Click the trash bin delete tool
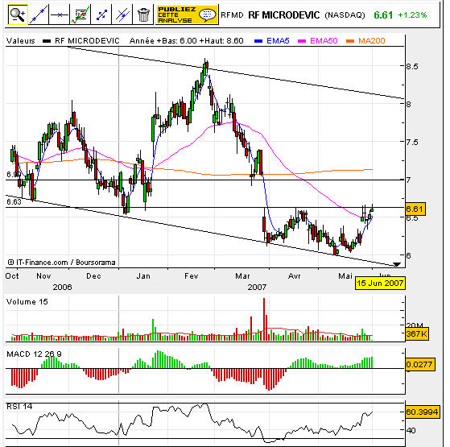This screenshot has width=450, height=447. pyautogui.click(x=143, y=14)
